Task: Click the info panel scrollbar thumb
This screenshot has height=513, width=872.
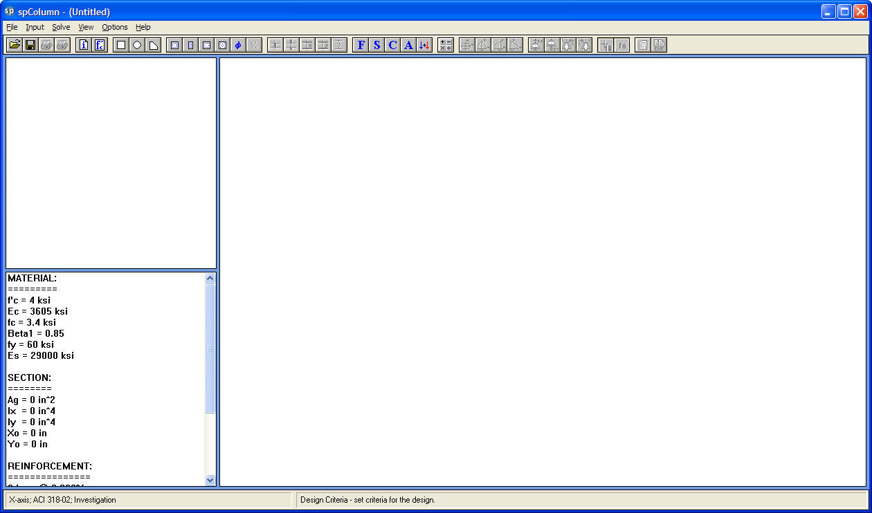Action: click(x=210, y=348)
